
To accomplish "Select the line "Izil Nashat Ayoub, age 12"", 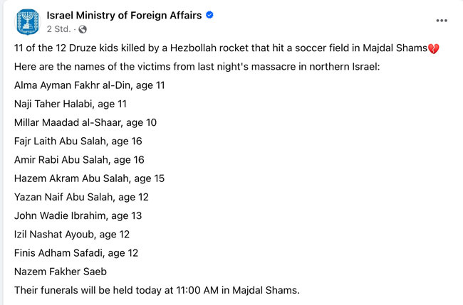I will (72, 233).
